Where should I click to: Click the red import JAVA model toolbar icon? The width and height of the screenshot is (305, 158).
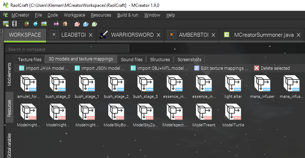coord(77,24)
